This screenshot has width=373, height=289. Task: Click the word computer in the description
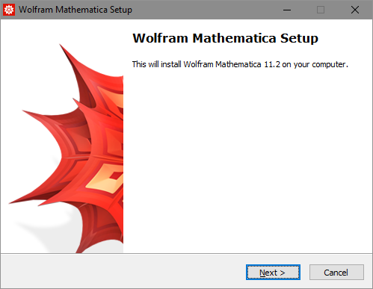point(329,65)
